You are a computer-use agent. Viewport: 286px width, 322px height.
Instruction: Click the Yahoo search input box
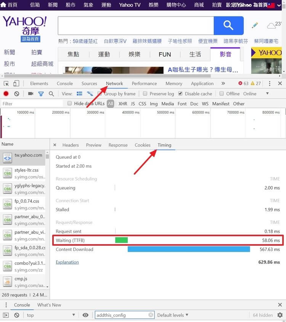click(136, 26)
